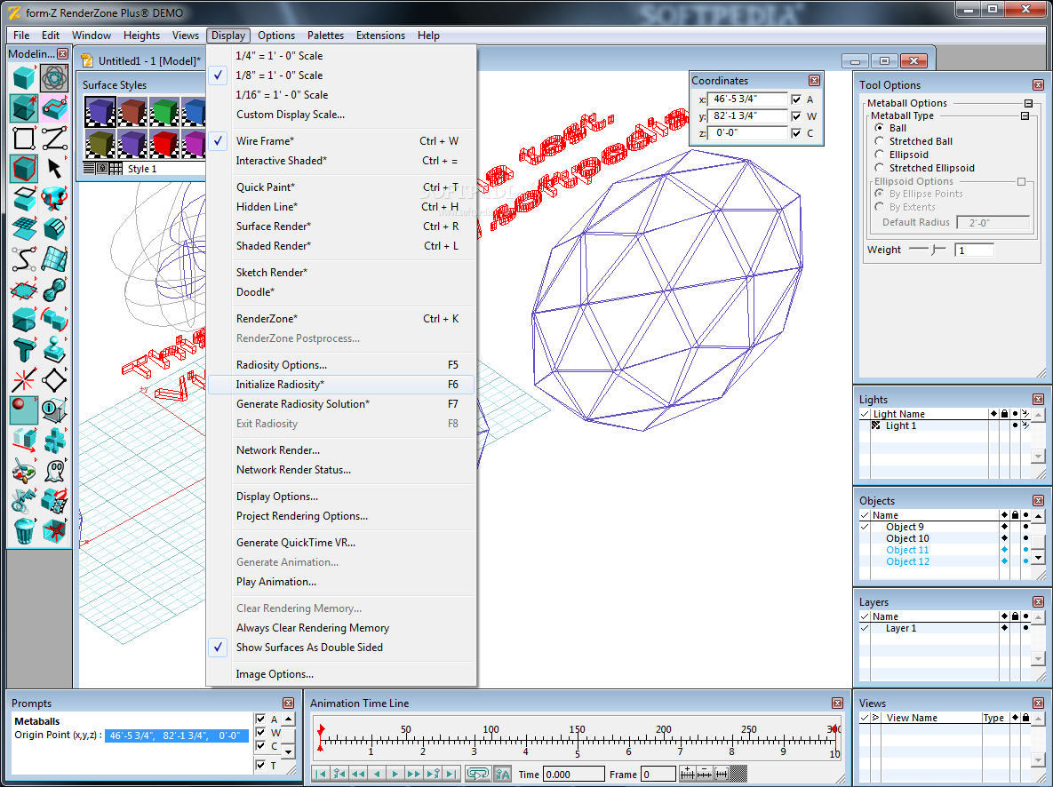Viewport: 1053px width, 787px height.
Task: Choose the 3D extrusion box tool
Action: point(24,108)
